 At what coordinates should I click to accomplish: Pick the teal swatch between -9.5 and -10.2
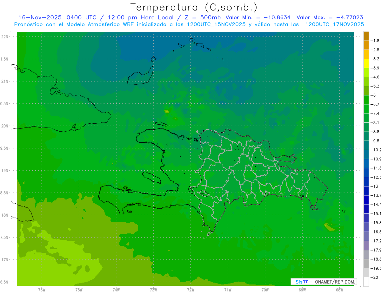pos(366,145)
